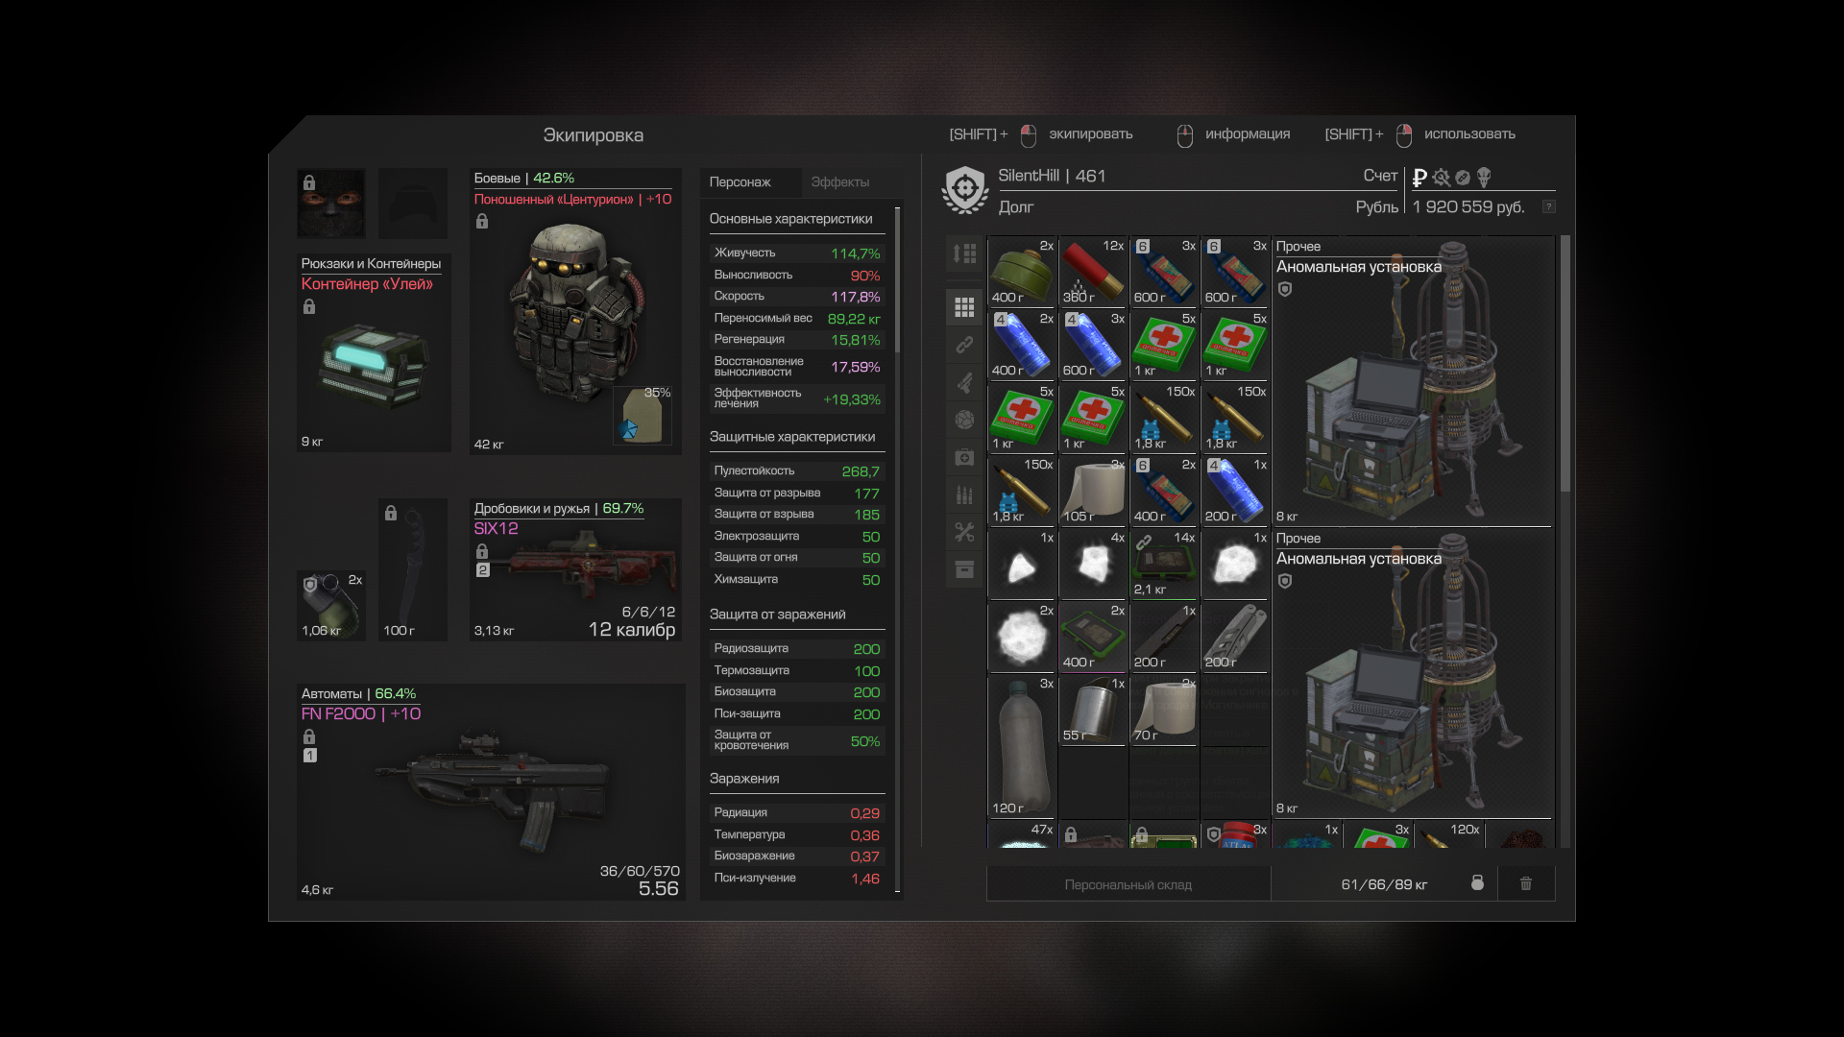Click the Пси-излучение 1,46 row
1844x1037 pixels.
[x=796, y=878]
